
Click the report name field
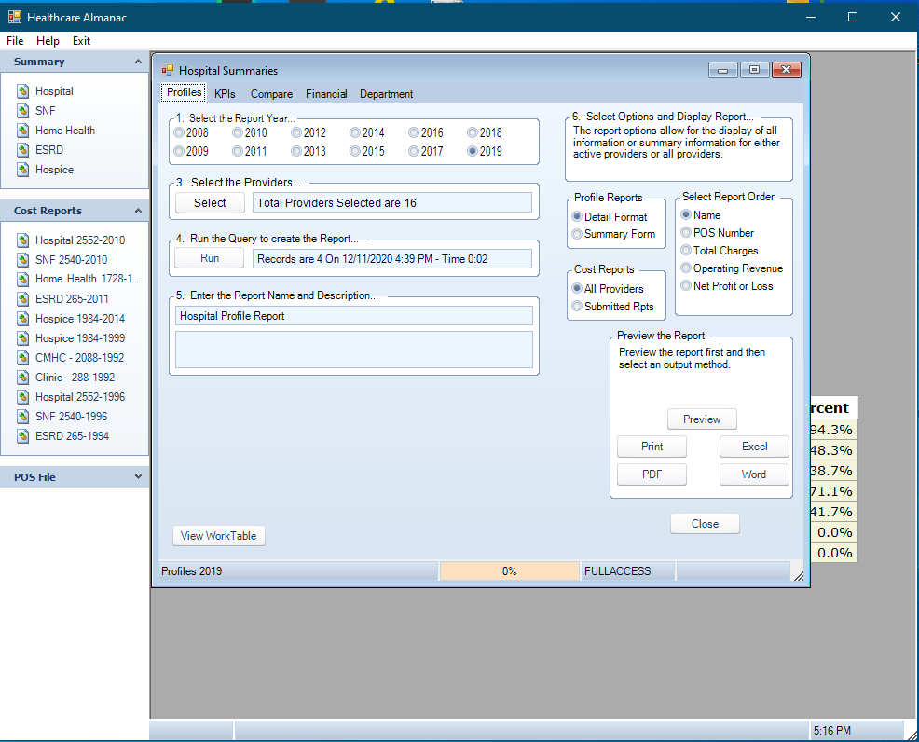pos(354,317)
